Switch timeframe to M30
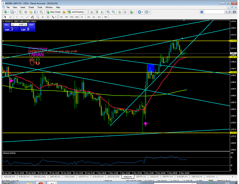 [77, 17]
